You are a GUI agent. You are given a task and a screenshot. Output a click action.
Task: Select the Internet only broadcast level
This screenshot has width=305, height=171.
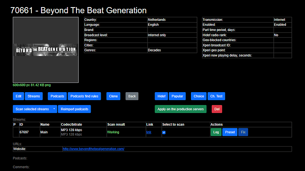click(x=157, y=35)
